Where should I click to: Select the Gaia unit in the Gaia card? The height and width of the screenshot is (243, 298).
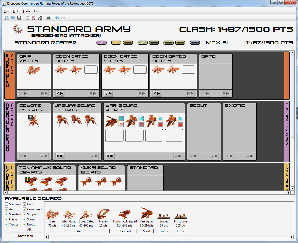pos(33,70)
